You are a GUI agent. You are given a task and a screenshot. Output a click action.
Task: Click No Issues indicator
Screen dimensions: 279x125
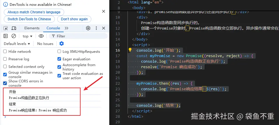pos(45,44)
